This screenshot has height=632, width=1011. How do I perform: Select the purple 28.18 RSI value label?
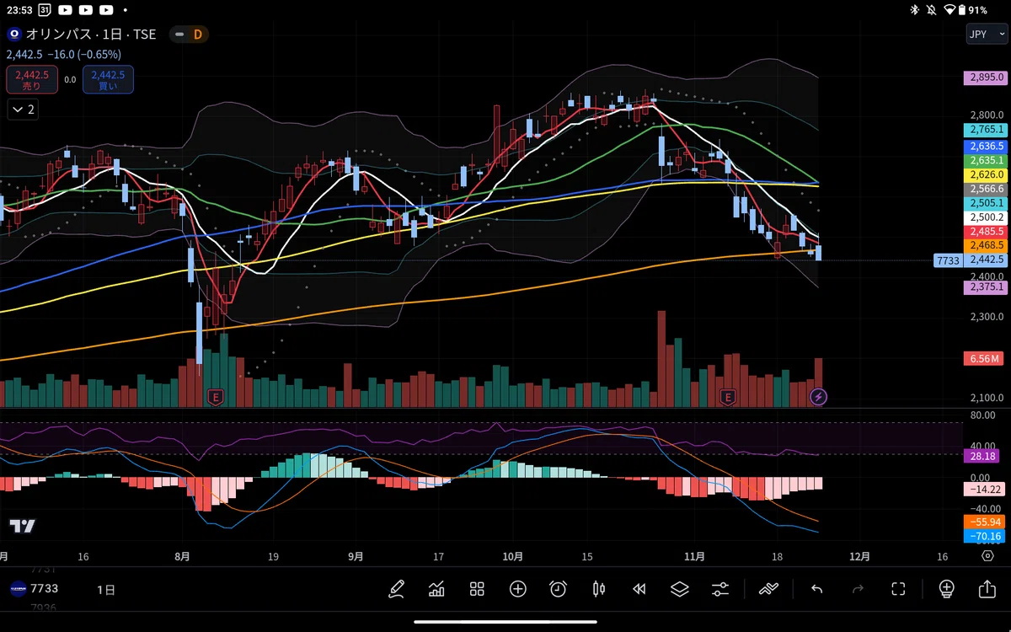click(x=982, y=456)
